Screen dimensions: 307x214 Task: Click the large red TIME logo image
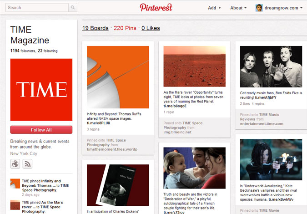click(41, 90)
